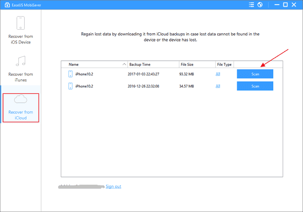303x212 pixels.
Task: Sort backups using Name column arrow
Action: pos(124,65)
